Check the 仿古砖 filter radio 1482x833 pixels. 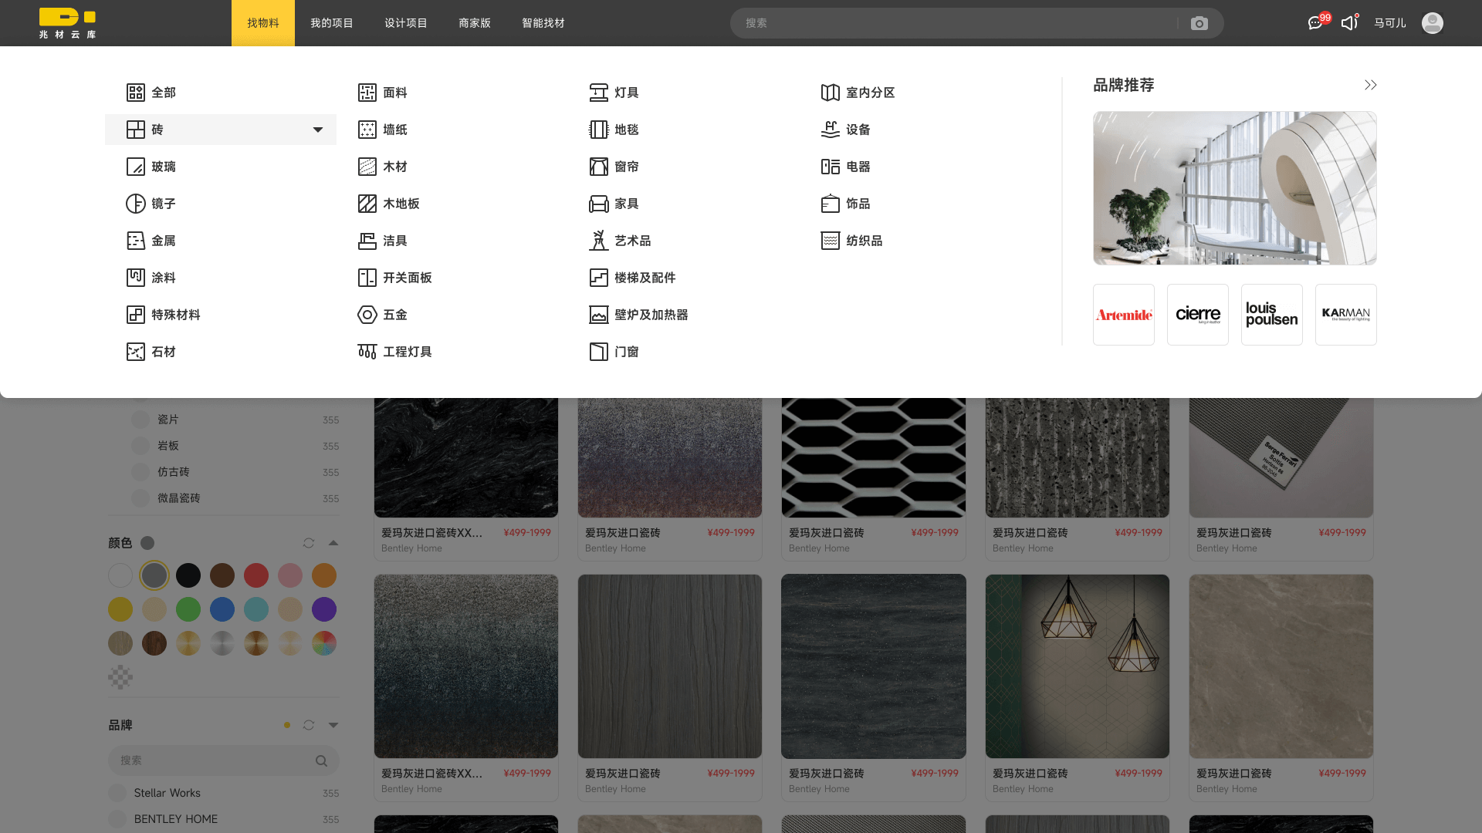click(140, 472)
